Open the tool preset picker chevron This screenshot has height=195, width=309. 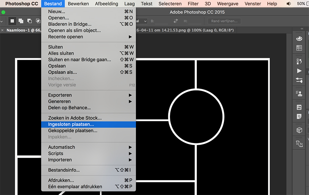click(2, 21)
